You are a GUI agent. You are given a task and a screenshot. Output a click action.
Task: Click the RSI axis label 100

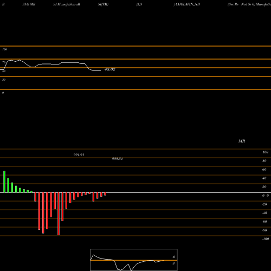[4, 49]
